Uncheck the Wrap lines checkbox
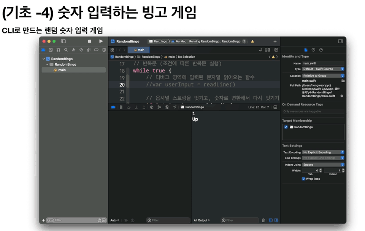Viewport: 365px width, 231px height. click(x=303, y=179)
